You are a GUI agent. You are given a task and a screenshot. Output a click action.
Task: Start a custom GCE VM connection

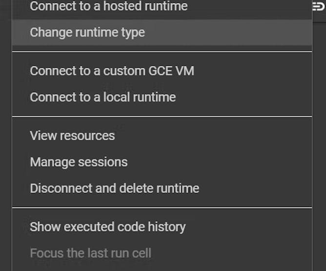click(x=112, y=71)
